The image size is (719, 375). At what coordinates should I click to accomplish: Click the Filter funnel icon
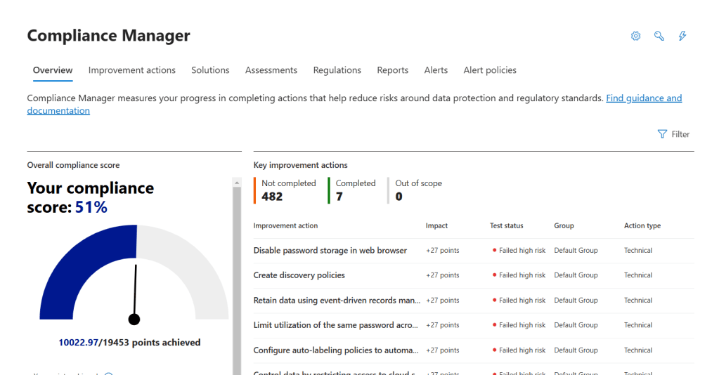click(x=662, y=134)
